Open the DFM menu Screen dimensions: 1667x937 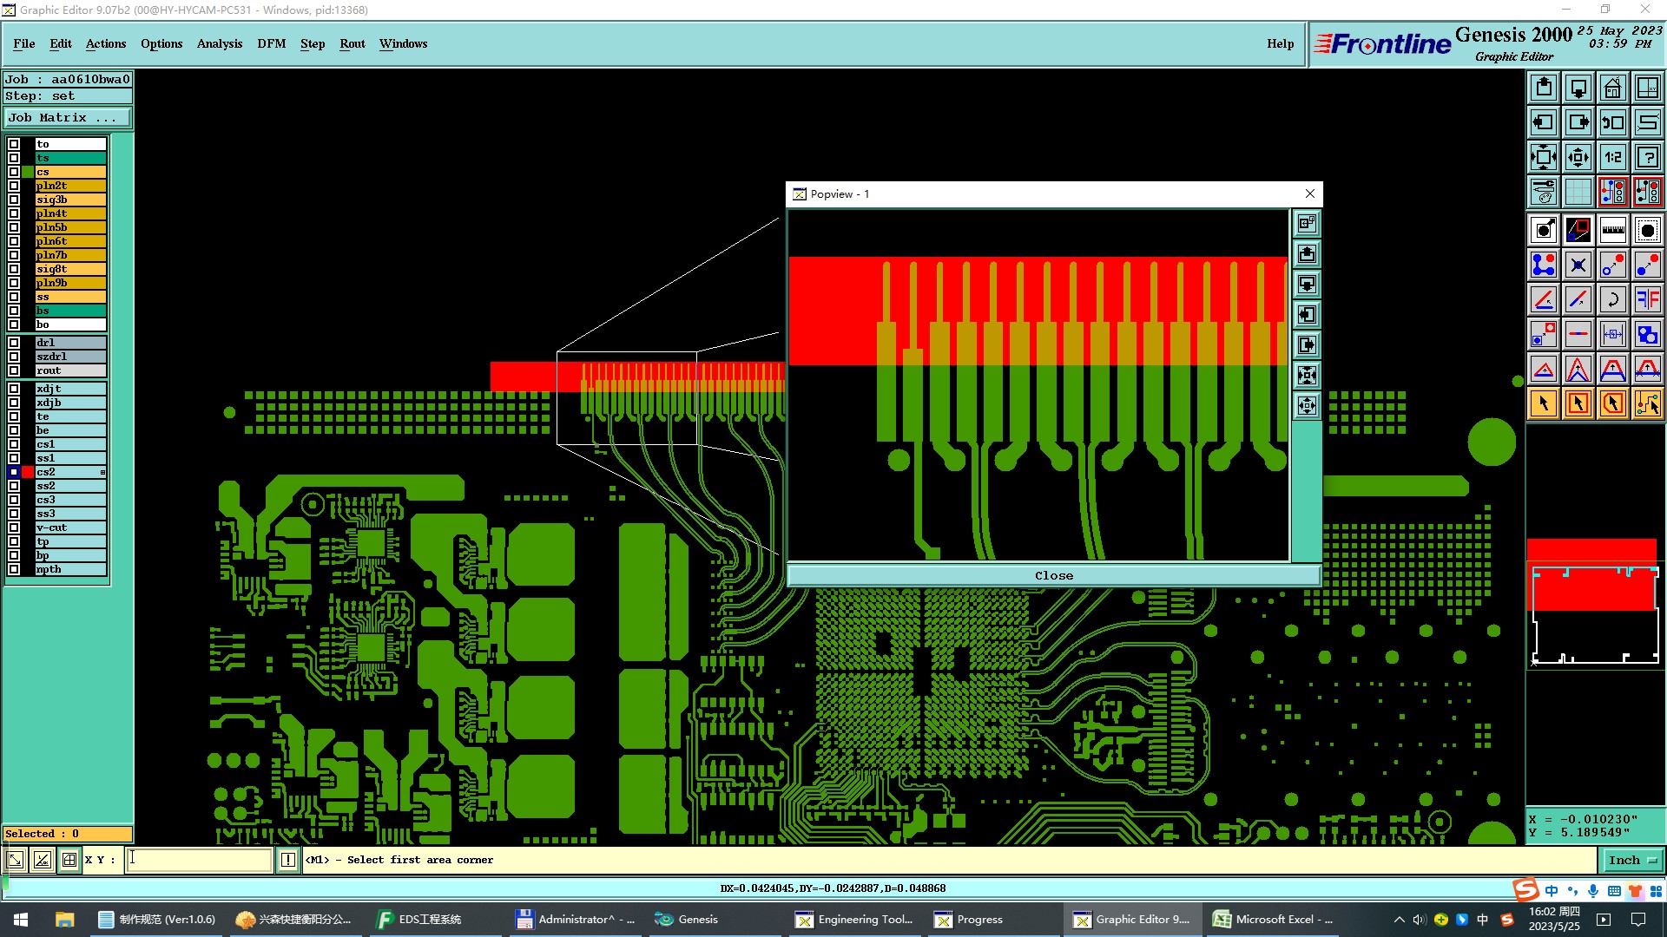271,43
